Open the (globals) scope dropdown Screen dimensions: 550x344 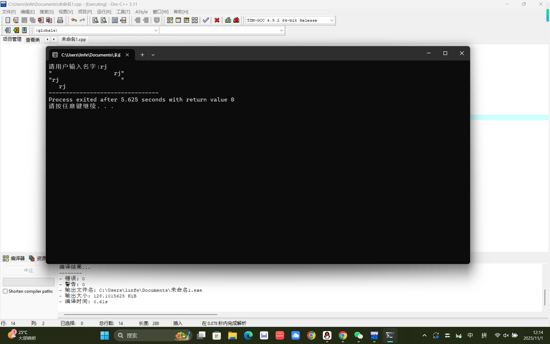coord(156,30)
